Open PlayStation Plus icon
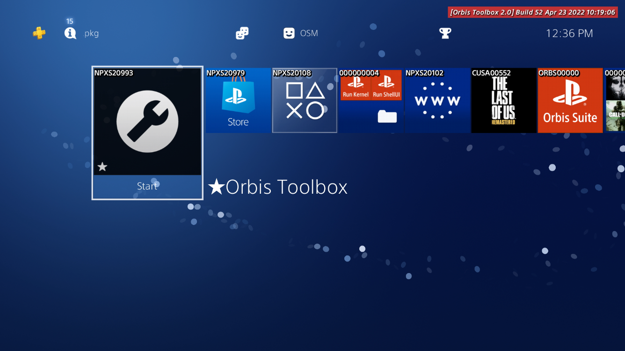This screenshot has width=625, height=351. 39,33
